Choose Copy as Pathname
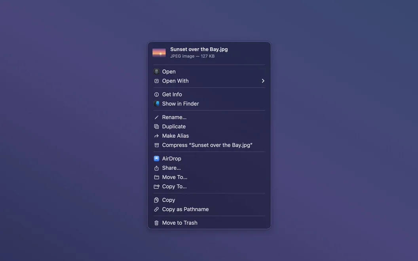This screenshot has width=418, height=261. click(x=209, y=209)
